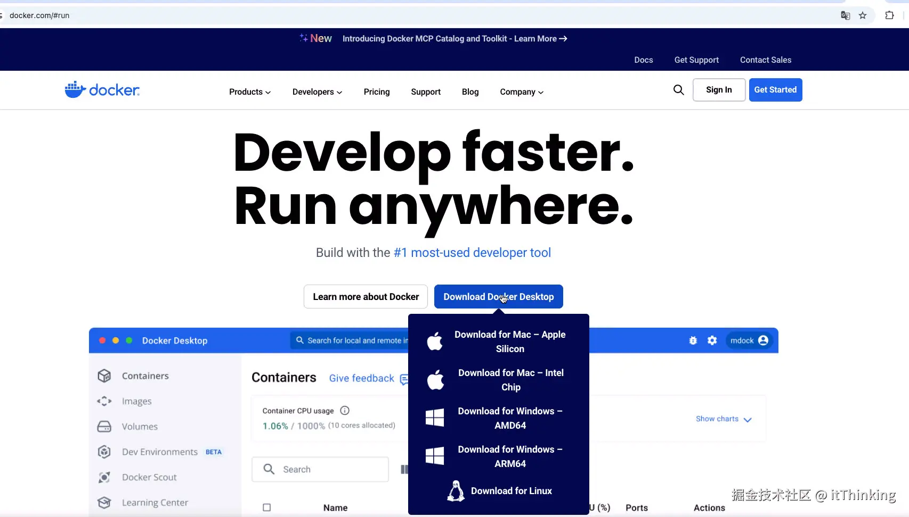The image size is (909, 517).
Task: Click Get Support in the top bar
Action: coord(696,60)
